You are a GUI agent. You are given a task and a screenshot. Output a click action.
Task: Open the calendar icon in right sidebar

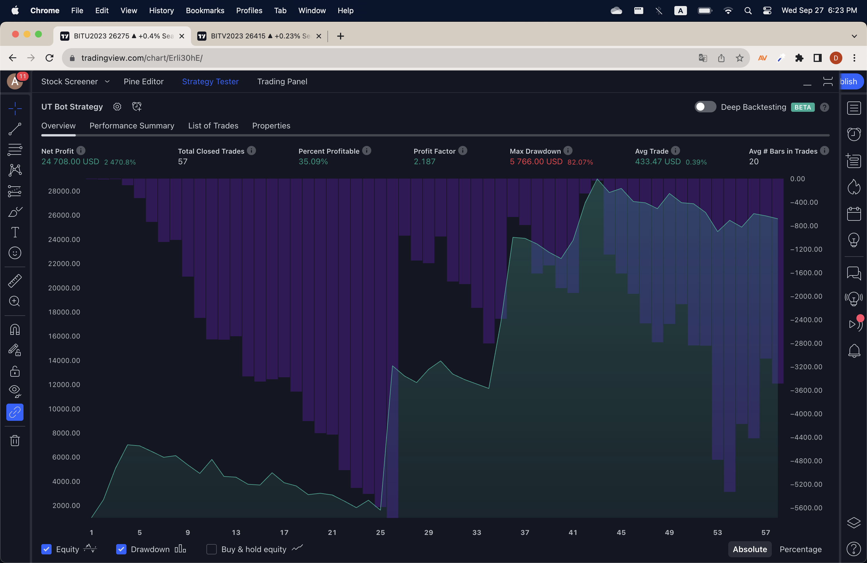[x=854, y=214]
